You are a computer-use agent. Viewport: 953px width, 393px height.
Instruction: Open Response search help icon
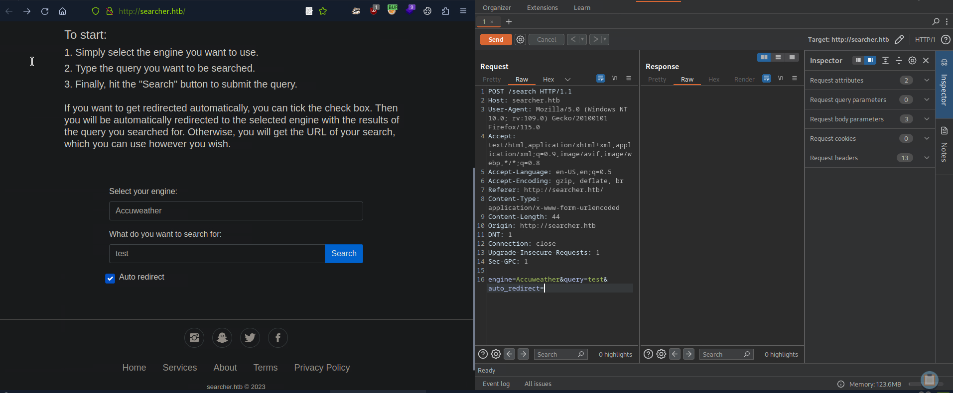pos(648,354)
